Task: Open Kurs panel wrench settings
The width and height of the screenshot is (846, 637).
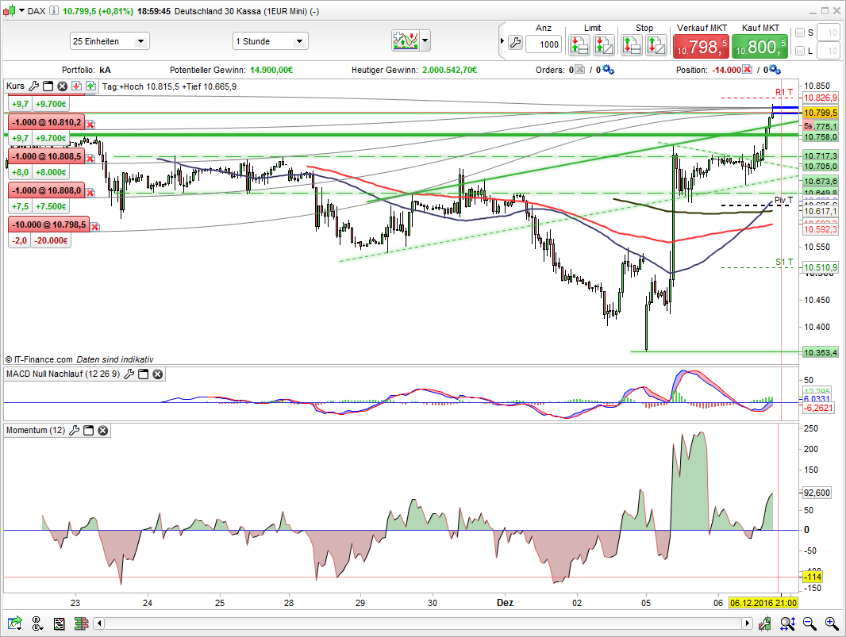Action: [33, 86]
